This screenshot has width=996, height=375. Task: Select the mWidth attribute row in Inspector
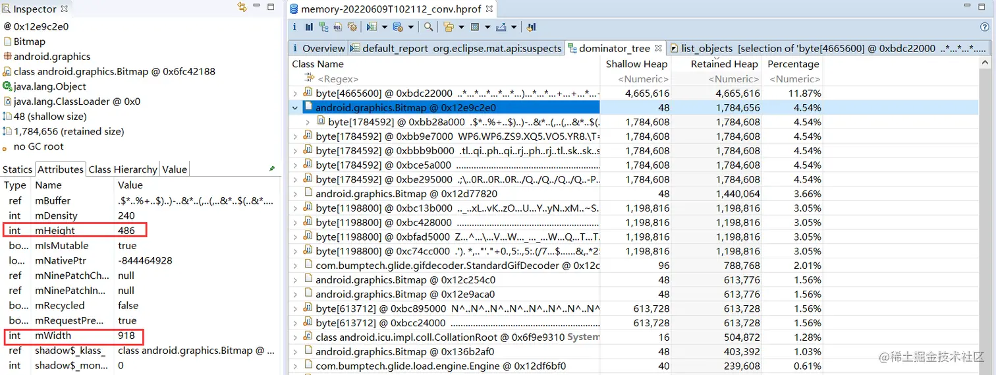coord(140,335)
